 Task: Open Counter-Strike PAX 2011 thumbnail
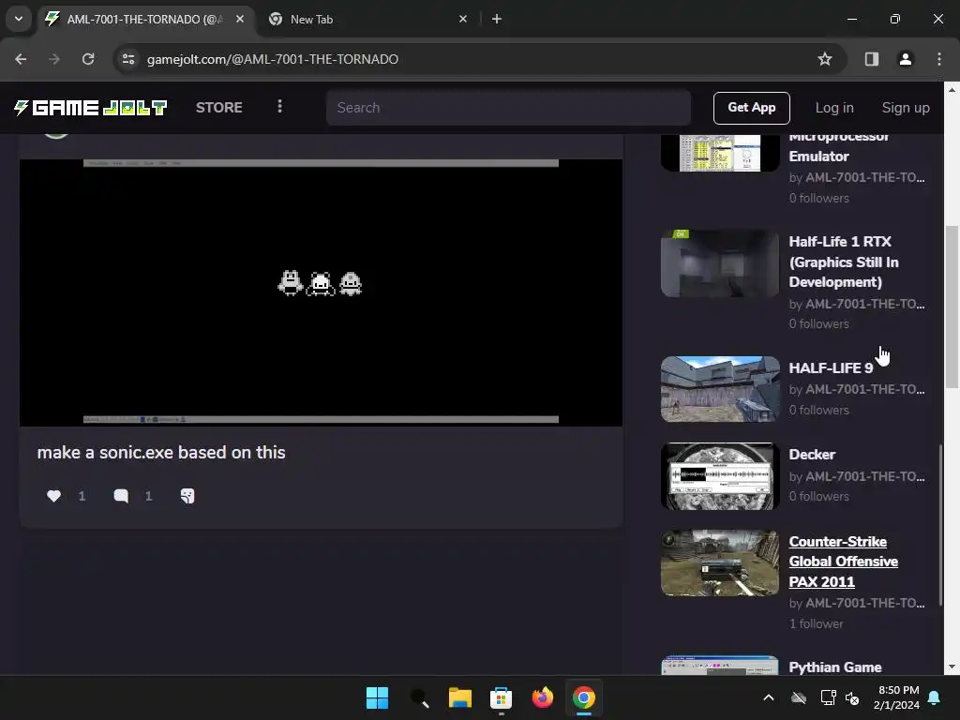(x=720, y=563)
